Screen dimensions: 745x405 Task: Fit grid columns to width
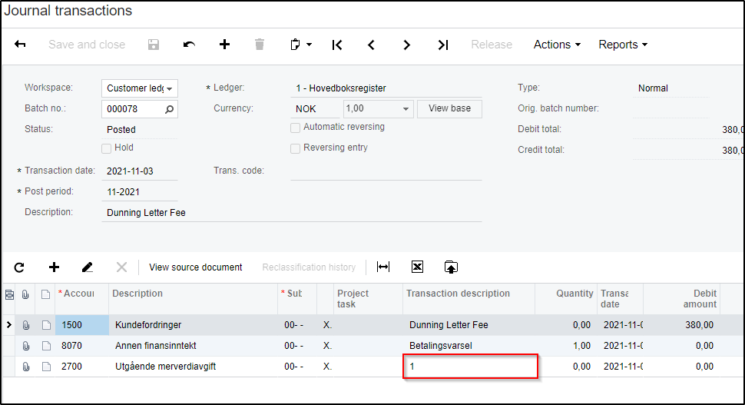[x=383, y=267]
